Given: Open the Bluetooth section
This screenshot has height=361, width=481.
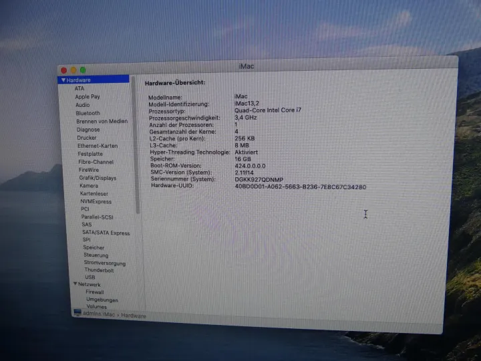Looking at the screenshot, I should (88, 113).
